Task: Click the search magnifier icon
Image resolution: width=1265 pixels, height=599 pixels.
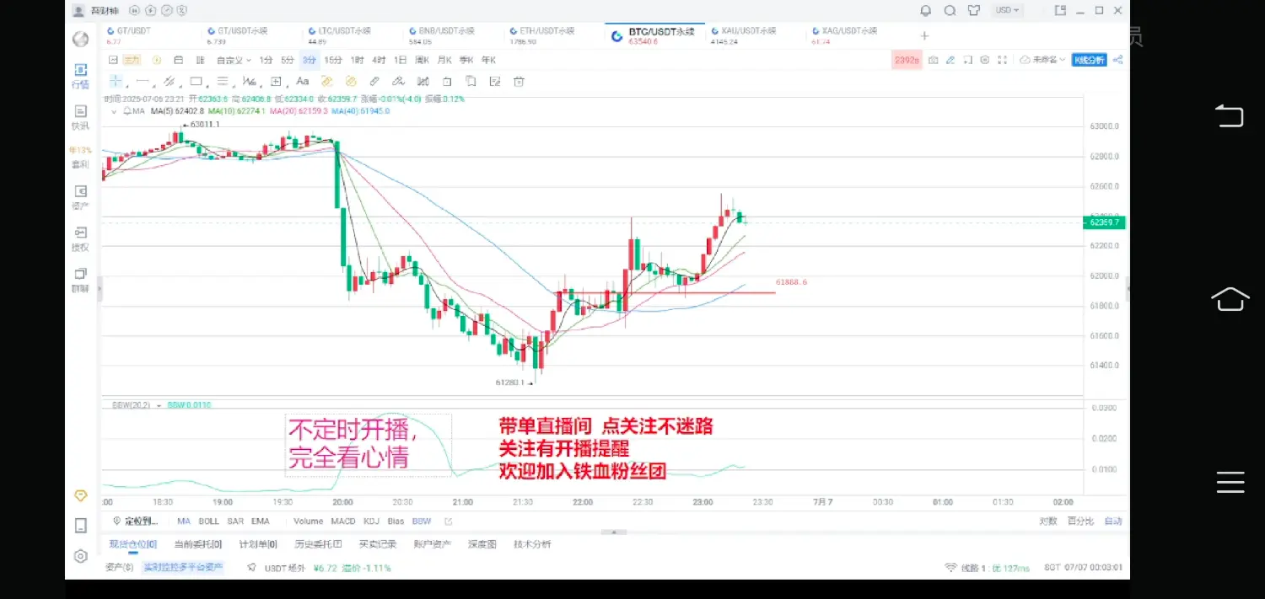Action: click(x=950, y=11)
